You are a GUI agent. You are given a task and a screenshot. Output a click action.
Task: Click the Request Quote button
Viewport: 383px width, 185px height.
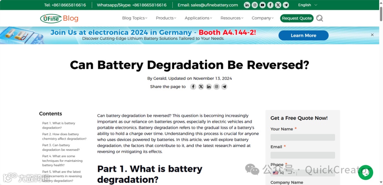[x=297, y=18]
